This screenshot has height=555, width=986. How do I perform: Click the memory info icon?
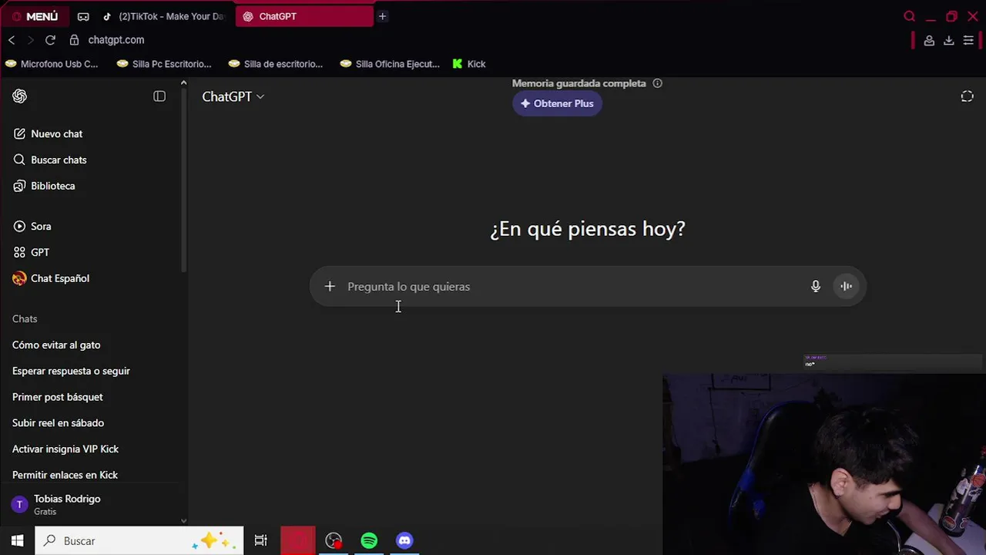657,83
